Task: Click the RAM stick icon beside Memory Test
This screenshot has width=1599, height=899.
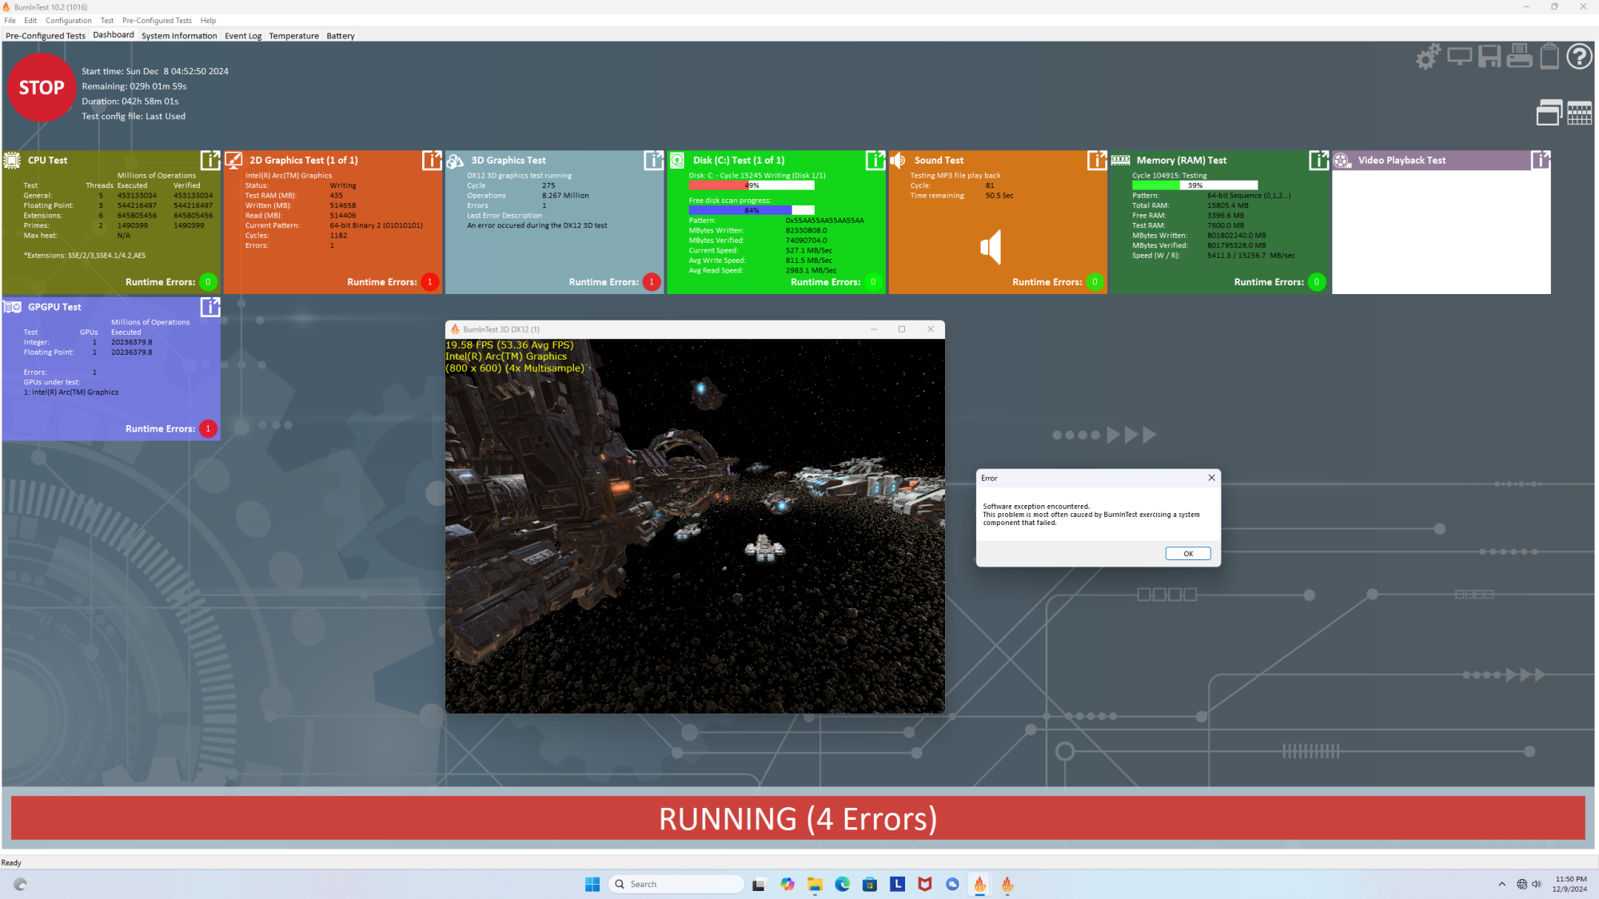Action: (x=1120, y=161)
